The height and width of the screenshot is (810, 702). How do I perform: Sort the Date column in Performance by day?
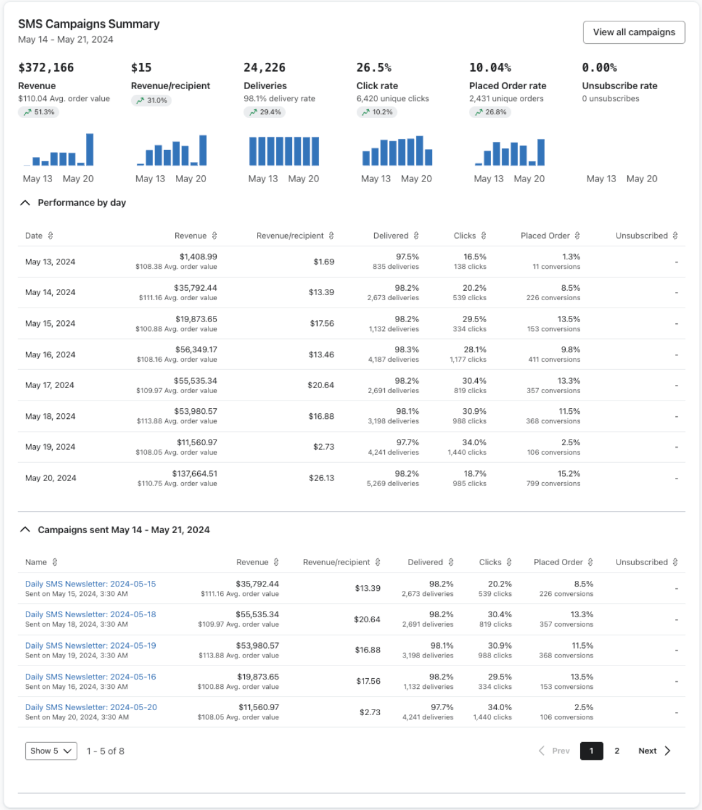(x=50, y=235)
